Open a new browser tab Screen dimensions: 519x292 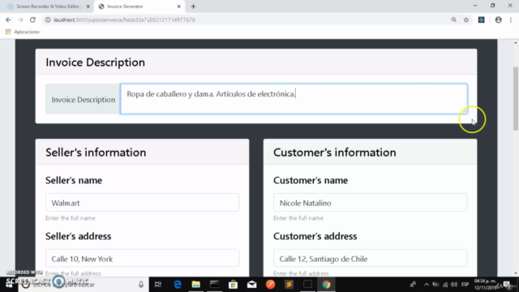(193, 6)
